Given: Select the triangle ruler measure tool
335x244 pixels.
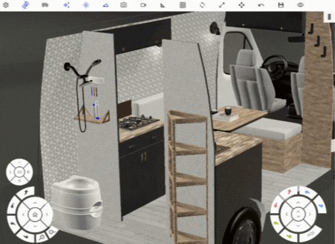Looking at the screenshot, I should point(162,5).
